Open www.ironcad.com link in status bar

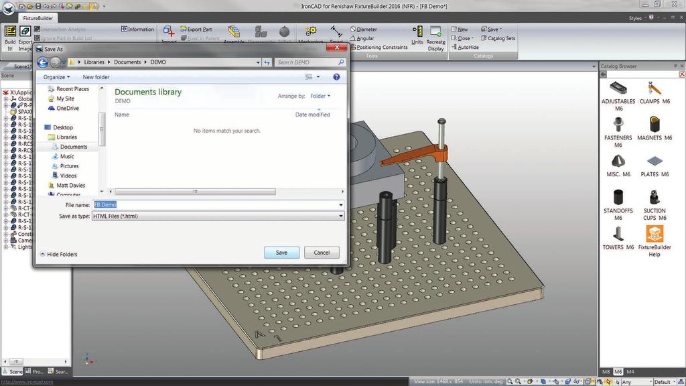pos(27,382)
